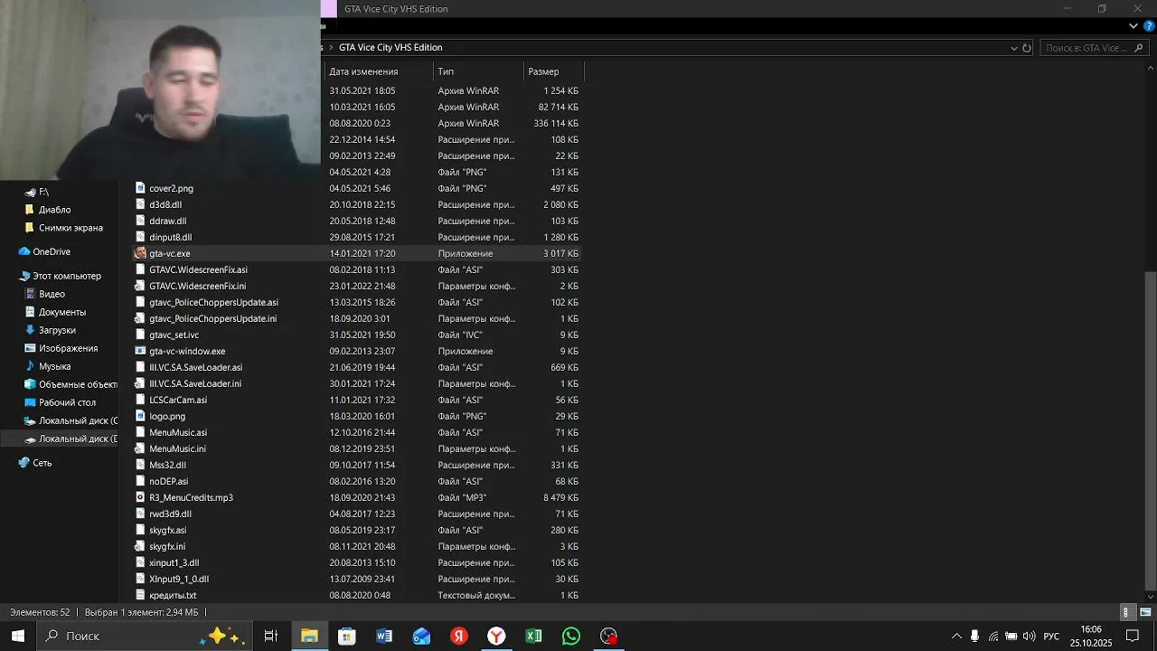Select file III.VC.SA.SaveLoader.asi
This screenshot has width=1157, height=651.
coord(196,367)
